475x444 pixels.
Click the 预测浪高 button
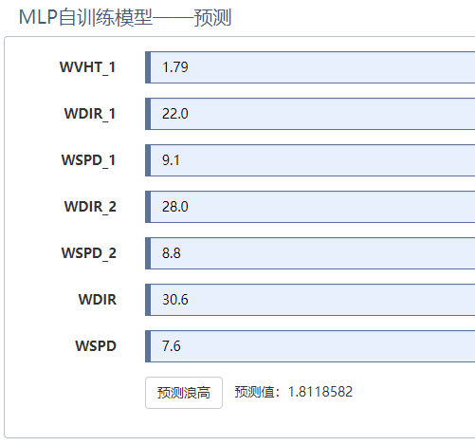[x=184, y=393]
